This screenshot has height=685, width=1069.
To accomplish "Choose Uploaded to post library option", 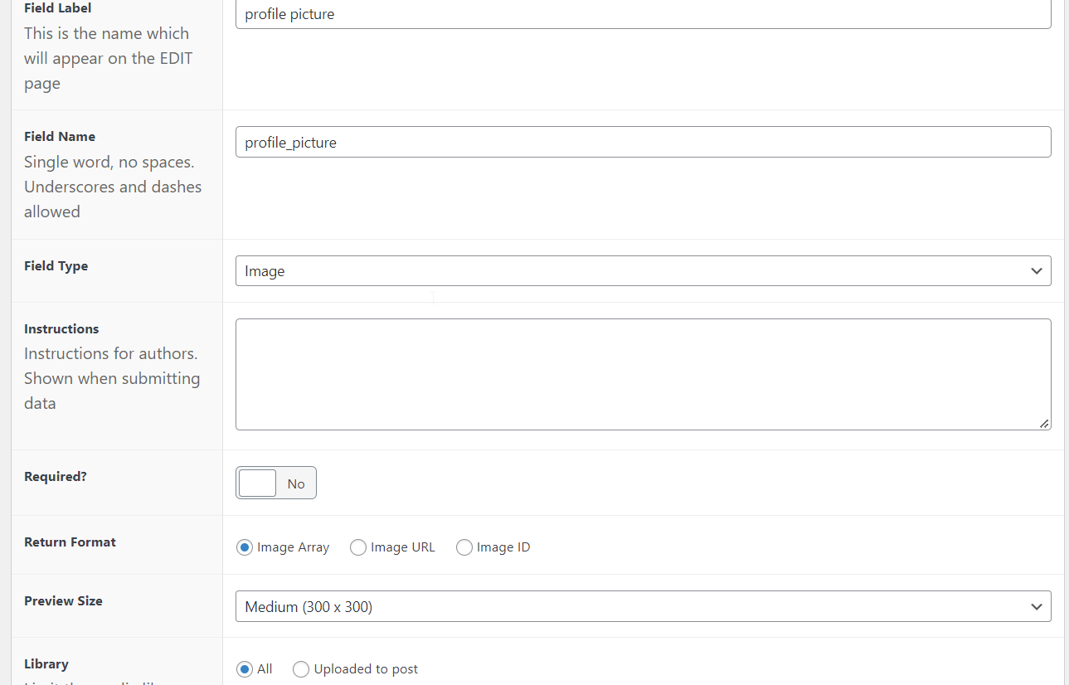I will 301,669.
